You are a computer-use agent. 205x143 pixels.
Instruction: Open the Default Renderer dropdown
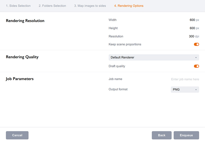tap(153, 58)
